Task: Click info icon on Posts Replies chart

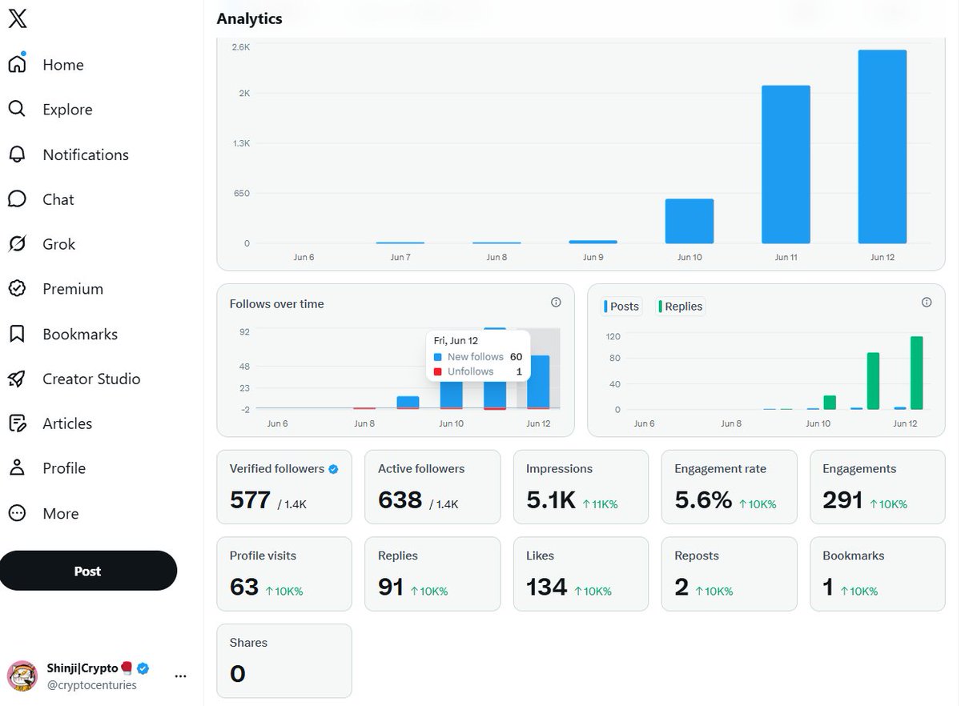Action: tap(927, 303)
